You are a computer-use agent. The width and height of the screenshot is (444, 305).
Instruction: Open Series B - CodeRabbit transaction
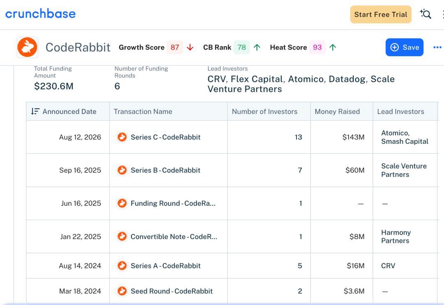click(165, 170)
